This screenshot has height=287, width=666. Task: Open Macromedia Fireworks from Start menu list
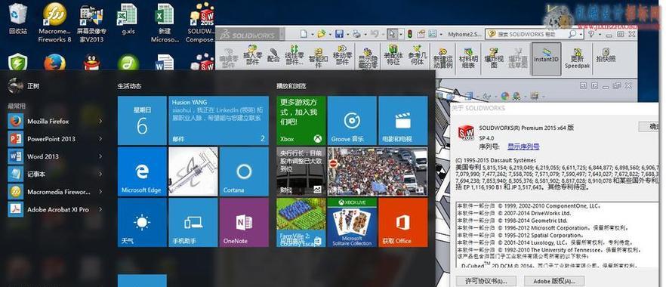[x=55, y=192]
